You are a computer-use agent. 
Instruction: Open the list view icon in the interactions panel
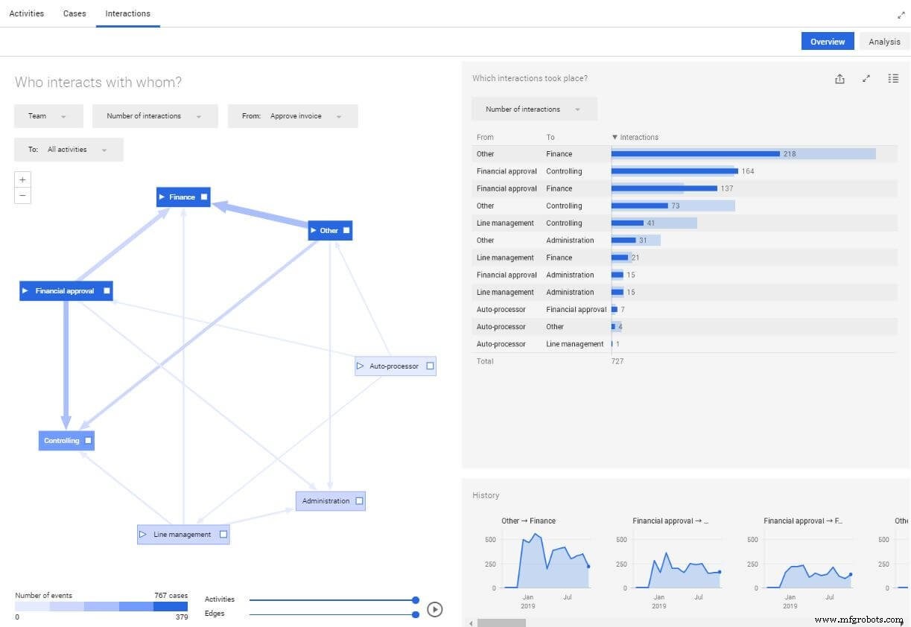[893, 78]
